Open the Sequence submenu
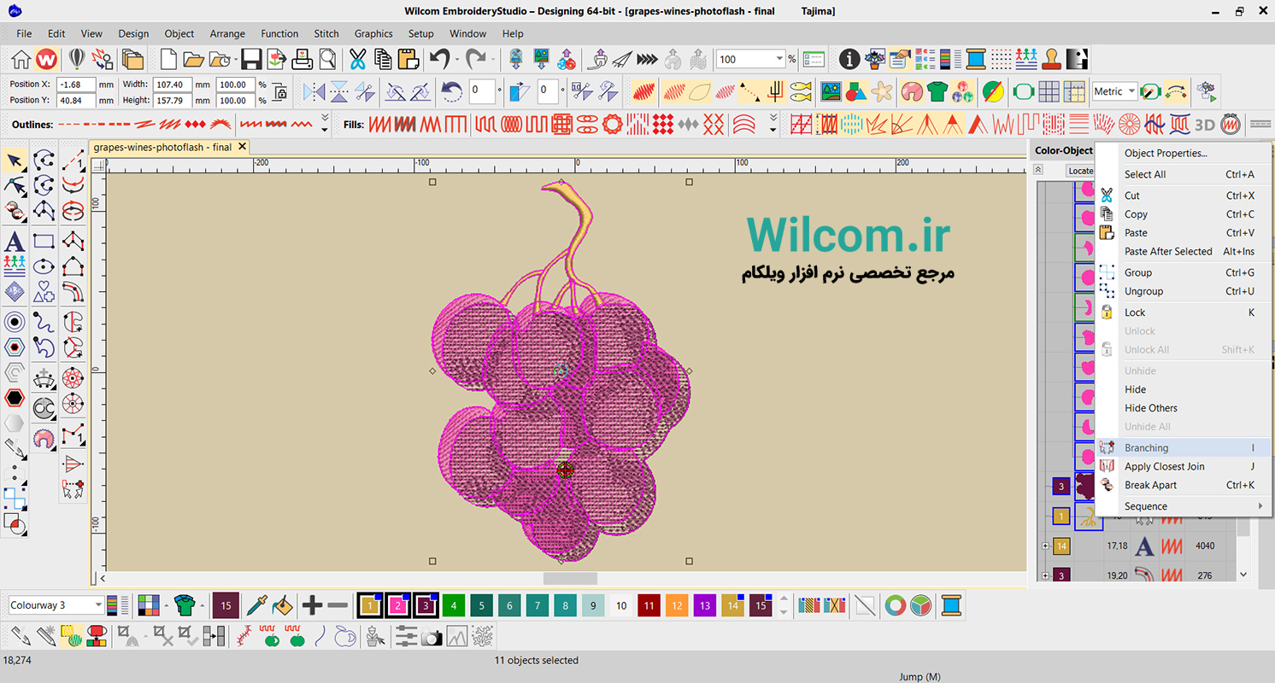The height and width of the screenshot is (683, 1275). 1184,506
